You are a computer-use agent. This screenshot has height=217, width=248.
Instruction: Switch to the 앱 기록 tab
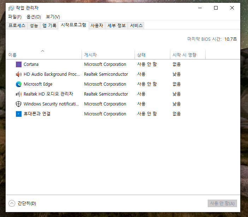[49, 25]
